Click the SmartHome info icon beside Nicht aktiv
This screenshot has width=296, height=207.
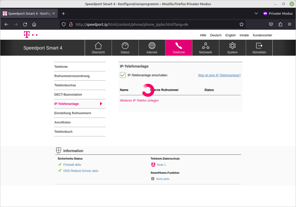[x=153, y=179]
